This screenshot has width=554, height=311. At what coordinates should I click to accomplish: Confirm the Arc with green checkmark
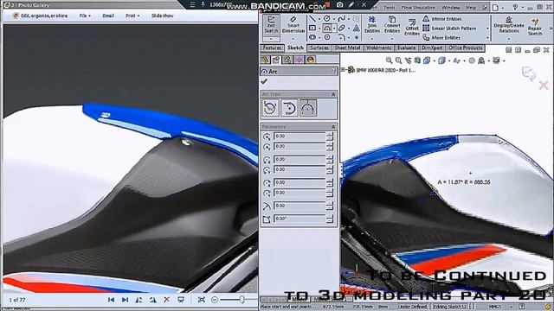[264, 81]
